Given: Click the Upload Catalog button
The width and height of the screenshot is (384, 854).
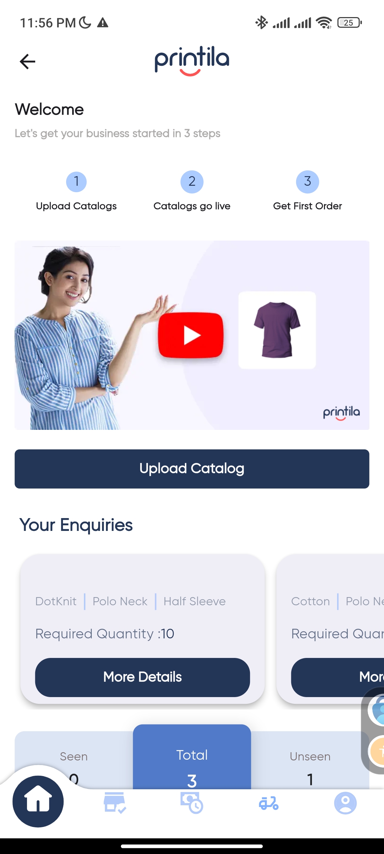Looking at the screenshot, I should coord(192,469).
